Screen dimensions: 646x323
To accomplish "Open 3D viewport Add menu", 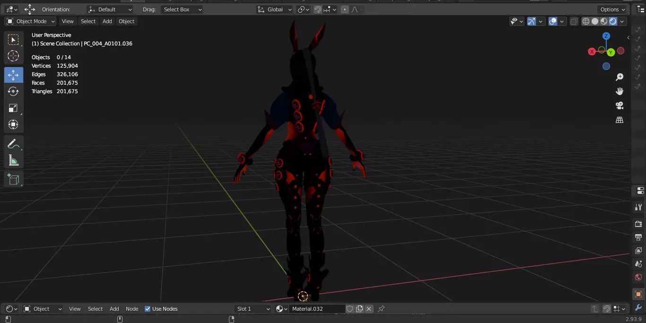I will click(x=107, y=21).
